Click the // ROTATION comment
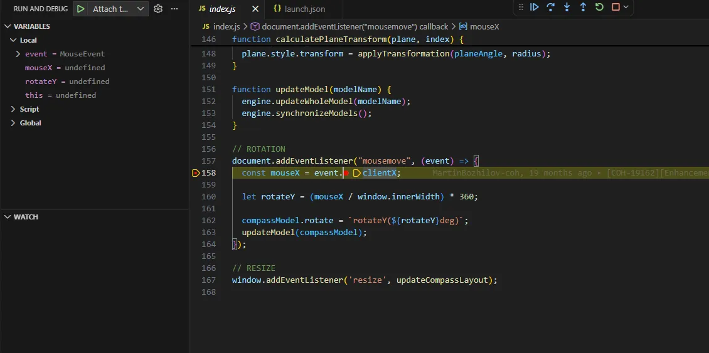709x353 pixels. pos(259,149)
